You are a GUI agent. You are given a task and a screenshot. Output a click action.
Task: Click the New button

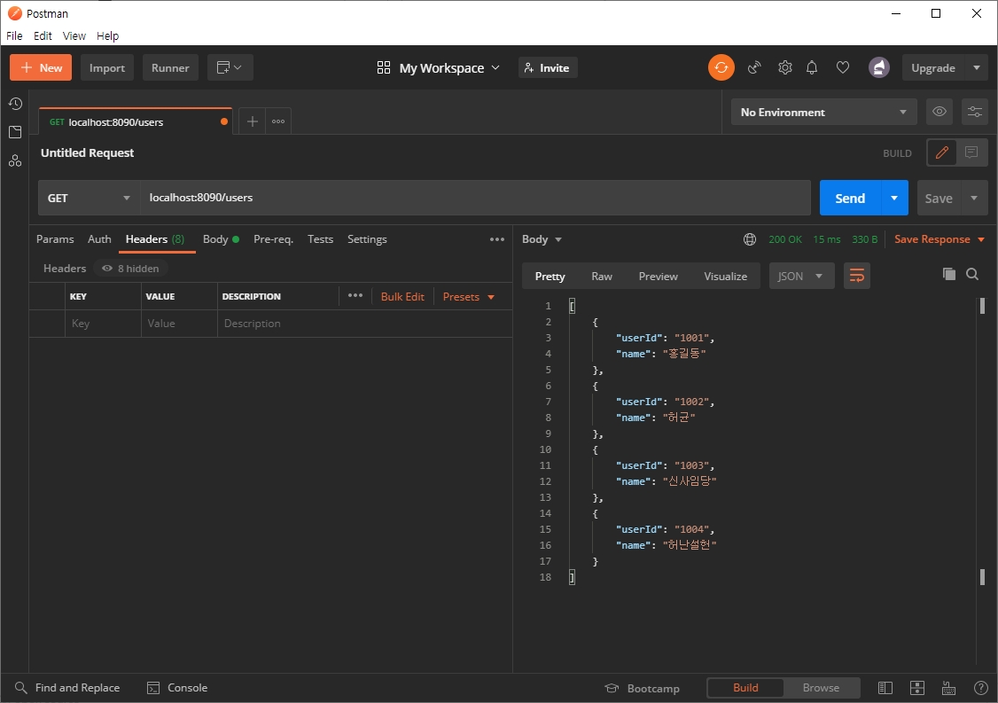[x=41, y=67]
